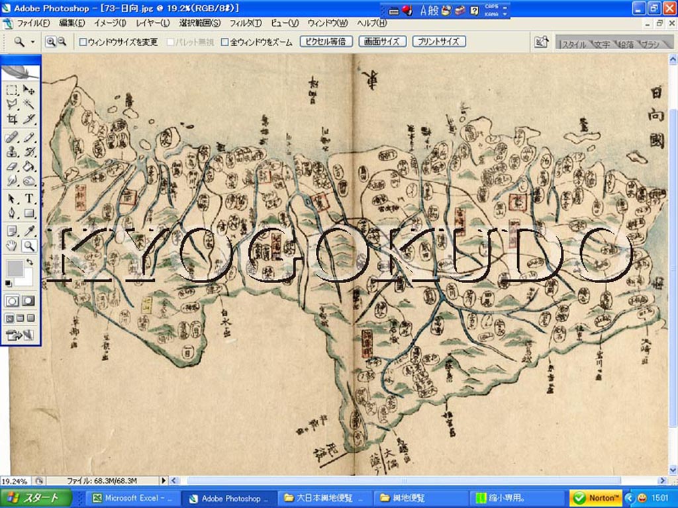678x508 pixels.
Task: Select the Eyedropper tool
Action: tap(29, 232)
